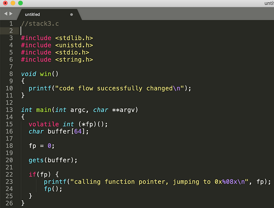Click the yellow minimize window button
274x208 pixels.
coord(13,3)
